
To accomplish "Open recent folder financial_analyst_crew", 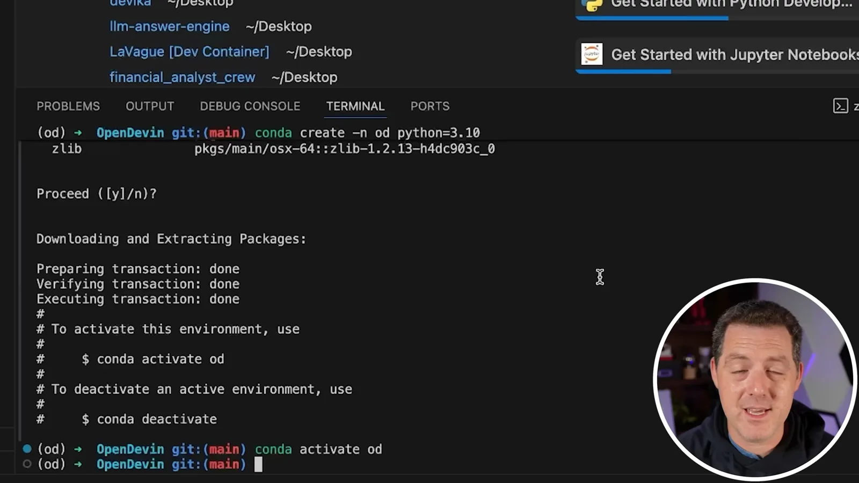I will pyautogui.click(x=183, y=77).
